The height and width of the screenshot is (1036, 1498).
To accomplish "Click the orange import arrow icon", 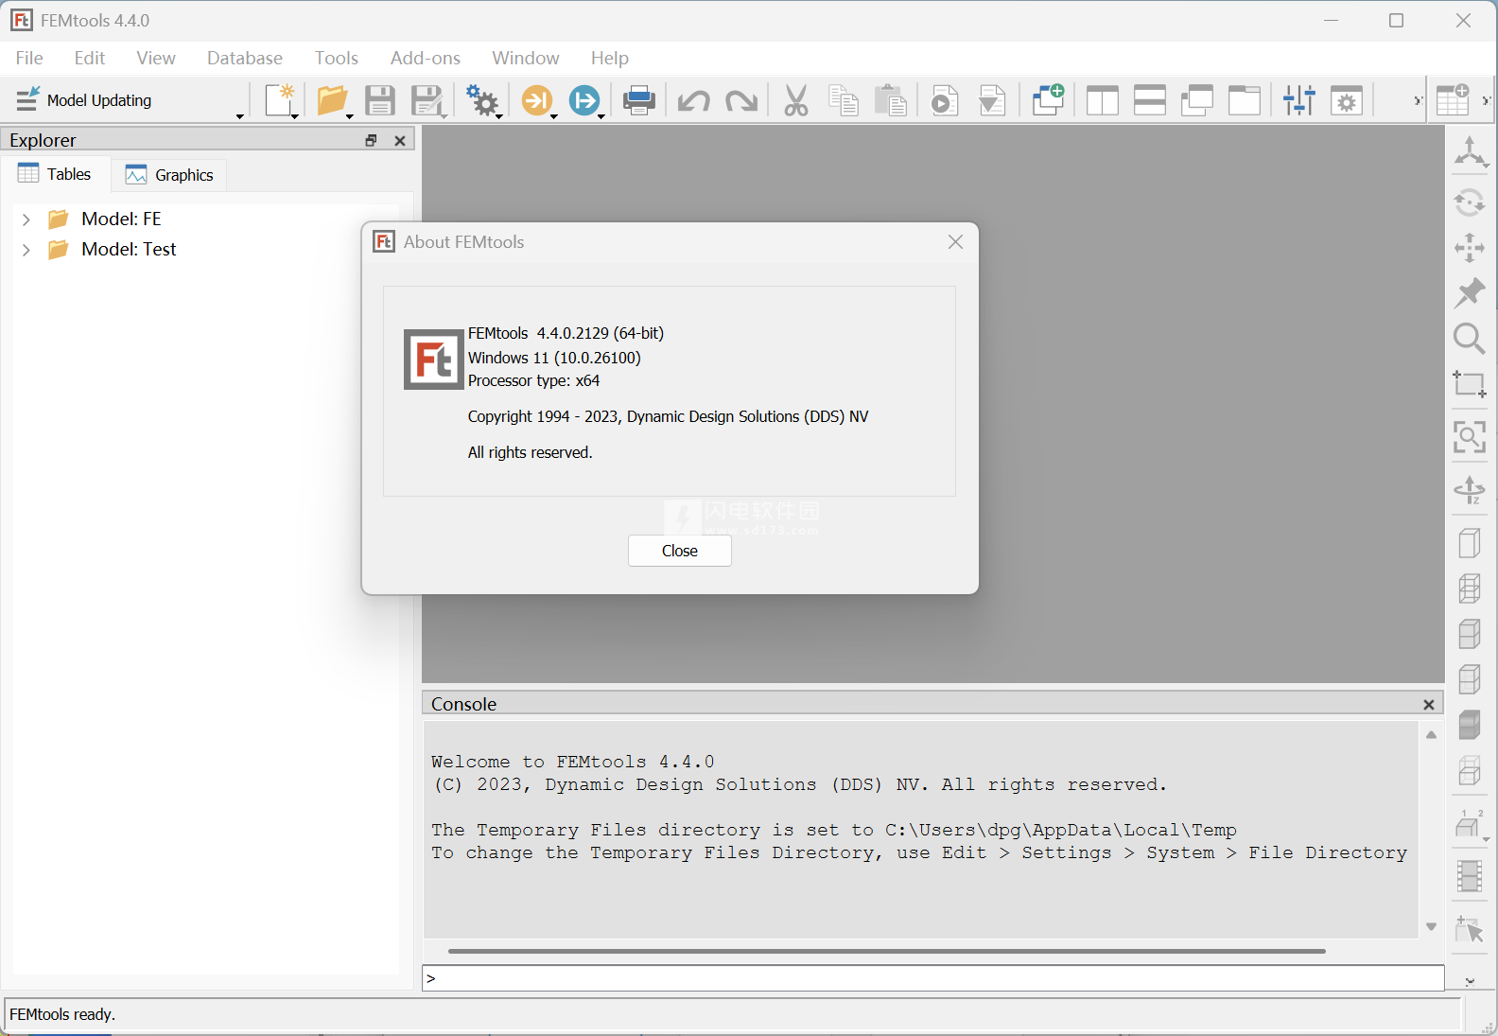I will (x=537, y=100).
